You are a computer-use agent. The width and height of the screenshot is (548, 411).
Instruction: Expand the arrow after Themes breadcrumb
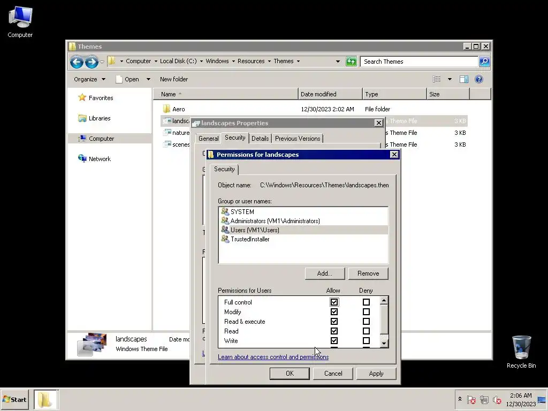click(x=298, y=61)
